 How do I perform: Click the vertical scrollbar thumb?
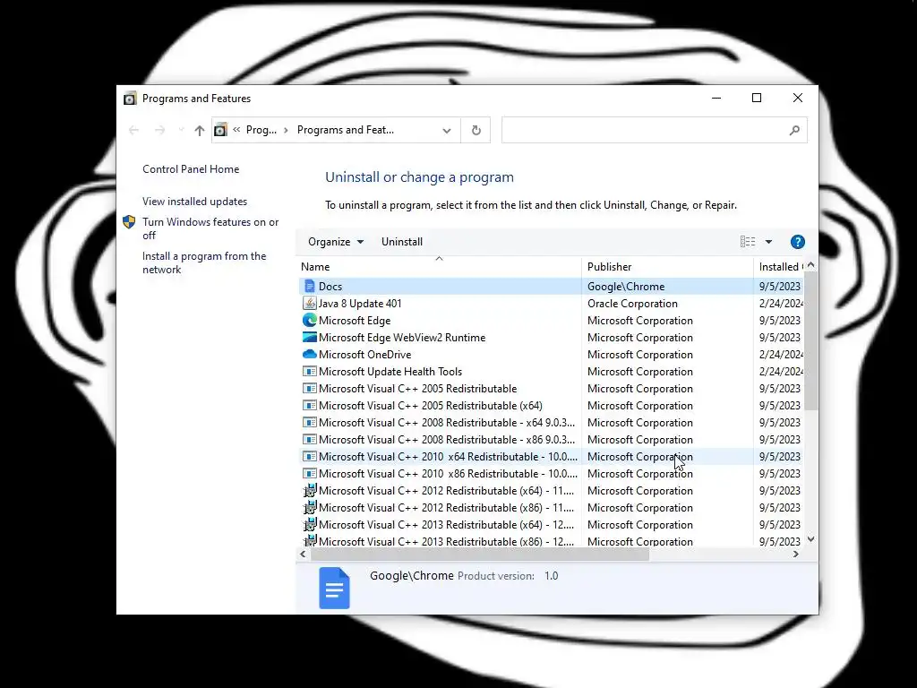[x=810, y=341]
